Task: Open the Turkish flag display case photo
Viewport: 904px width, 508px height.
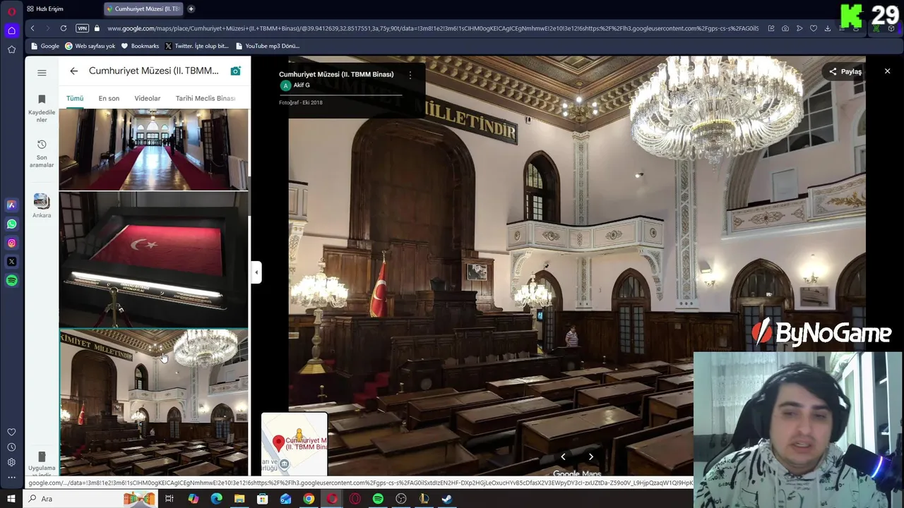Action: coord(153,260)
